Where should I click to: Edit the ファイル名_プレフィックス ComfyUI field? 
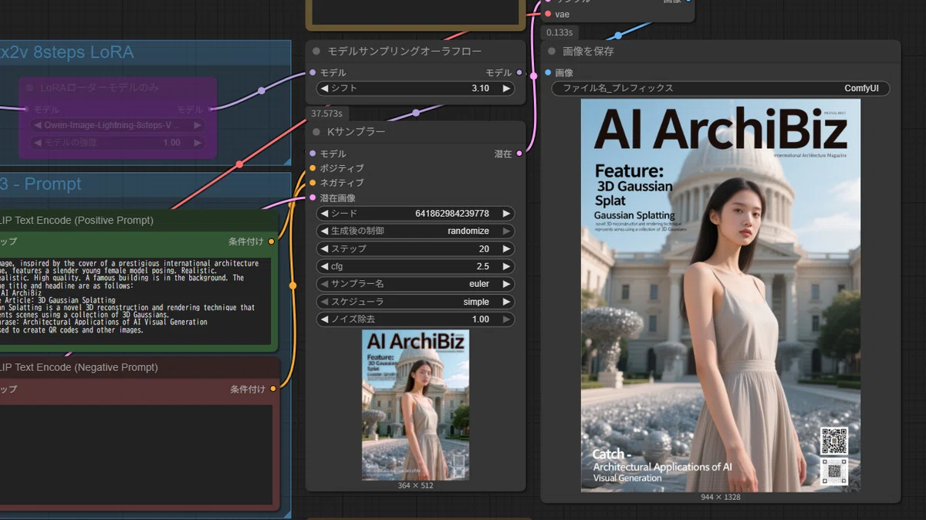pyautogui.click(x=721, y=89)
